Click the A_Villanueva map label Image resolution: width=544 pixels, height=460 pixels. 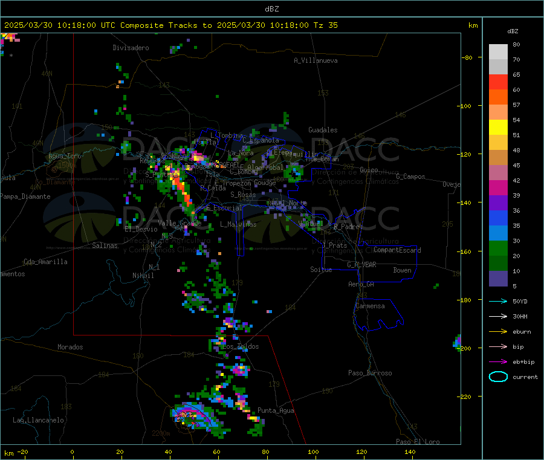tap(316, 60)
